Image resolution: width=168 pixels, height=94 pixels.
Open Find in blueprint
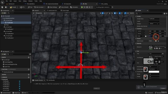[x=30, y=7]
